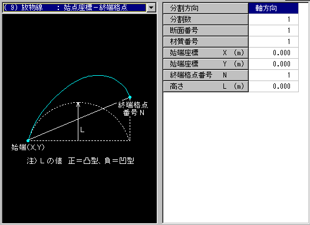Edit the 高さ L value field
310x225 pixels.
tap(273, 86)
